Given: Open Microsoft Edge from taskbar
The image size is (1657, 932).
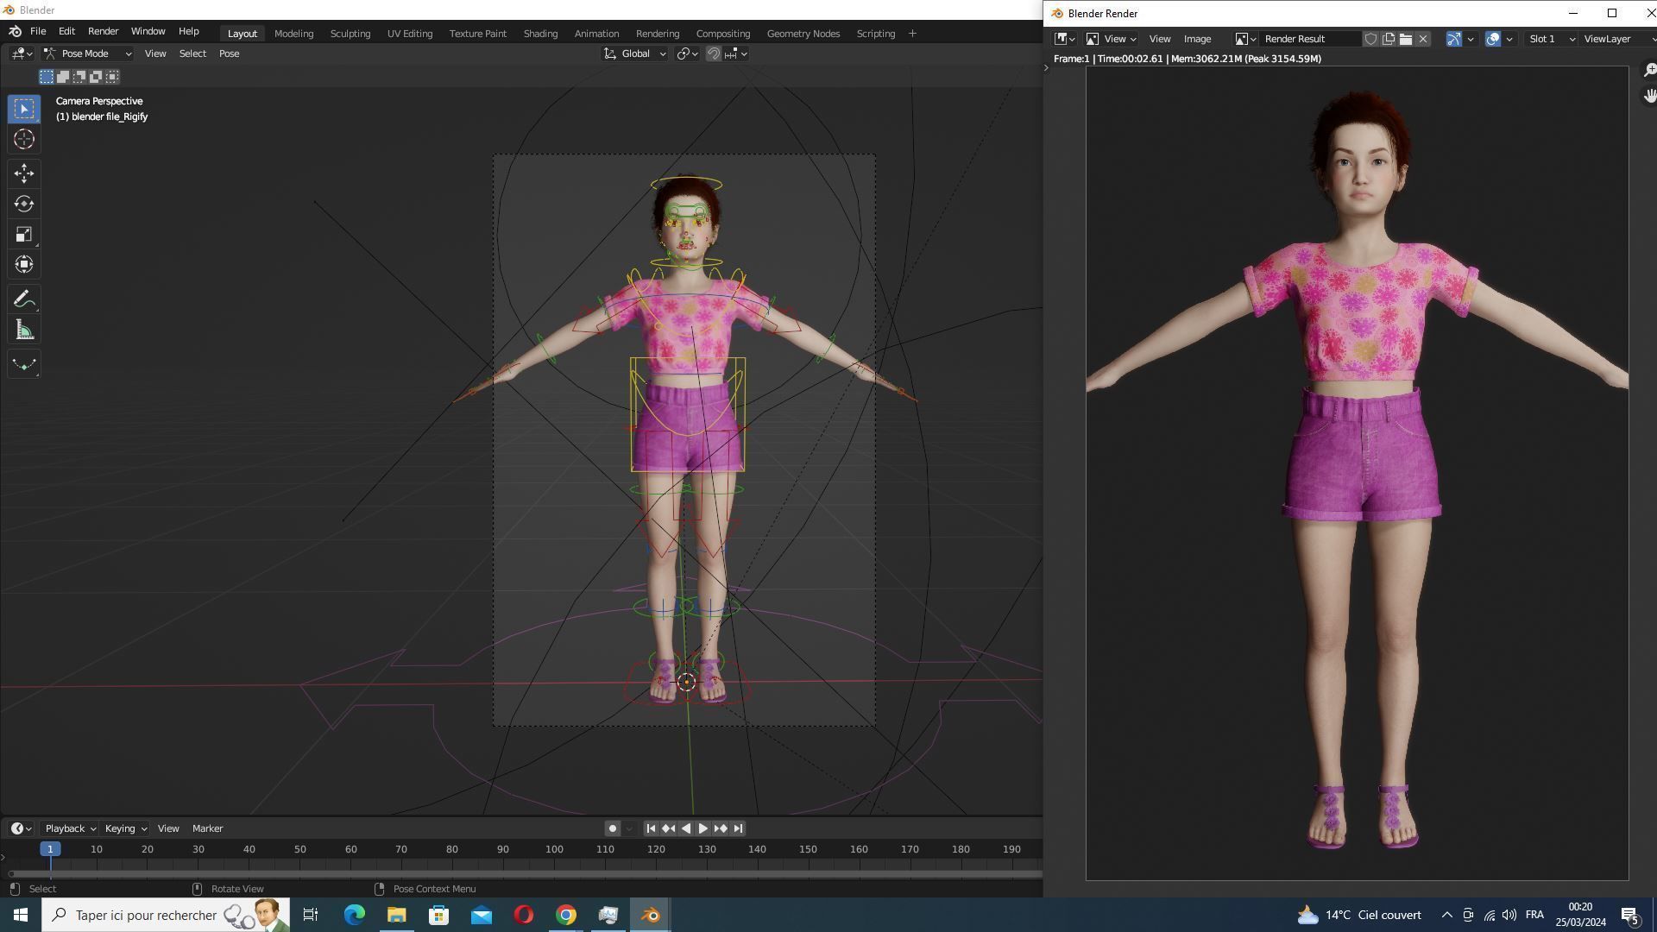Looking at the screenshot, I should click(354, 915).
